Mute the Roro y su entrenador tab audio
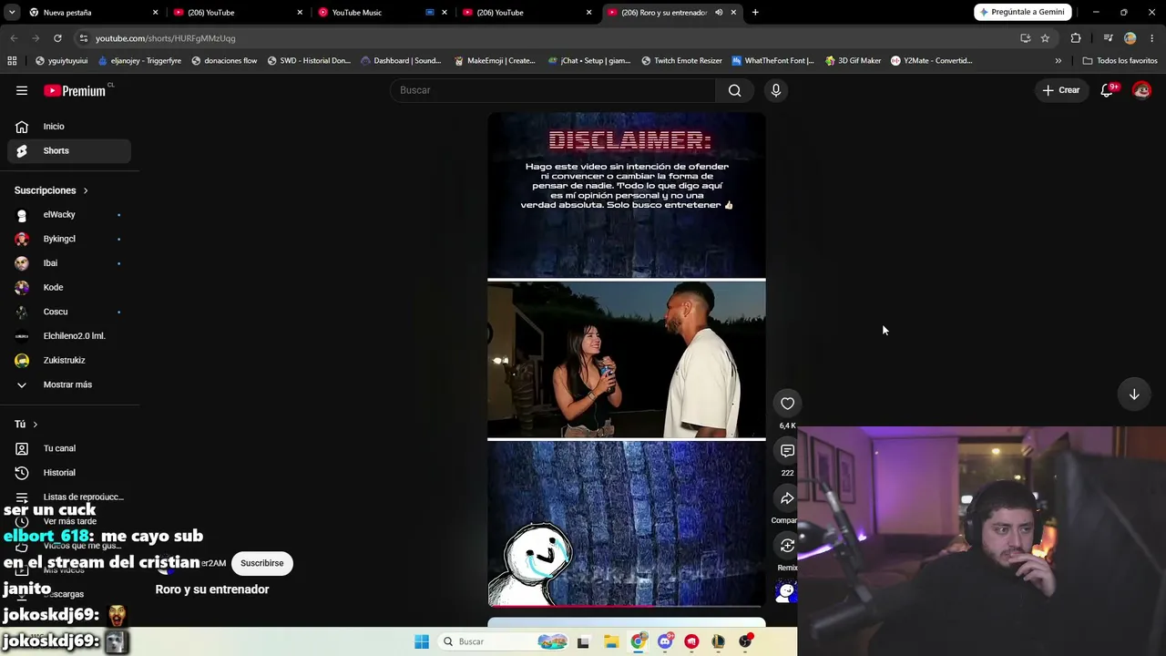The width and height of the screenshot is (1166, 656). pos(719,13)
